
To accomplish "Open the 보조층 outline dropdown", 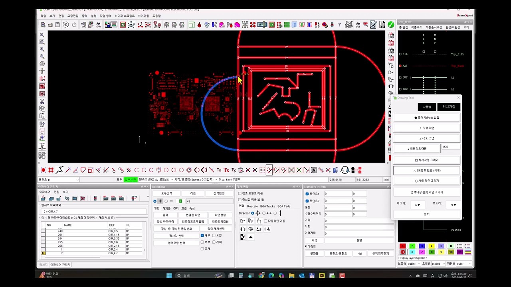I will (x=414, y=263).
